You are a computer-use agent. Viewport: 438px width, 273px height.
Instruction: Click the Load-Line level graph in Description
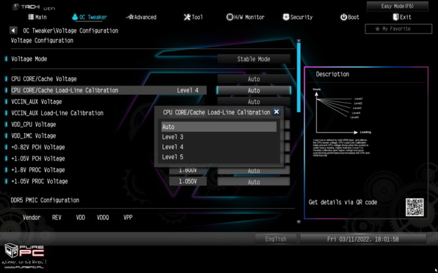point(342,111)
